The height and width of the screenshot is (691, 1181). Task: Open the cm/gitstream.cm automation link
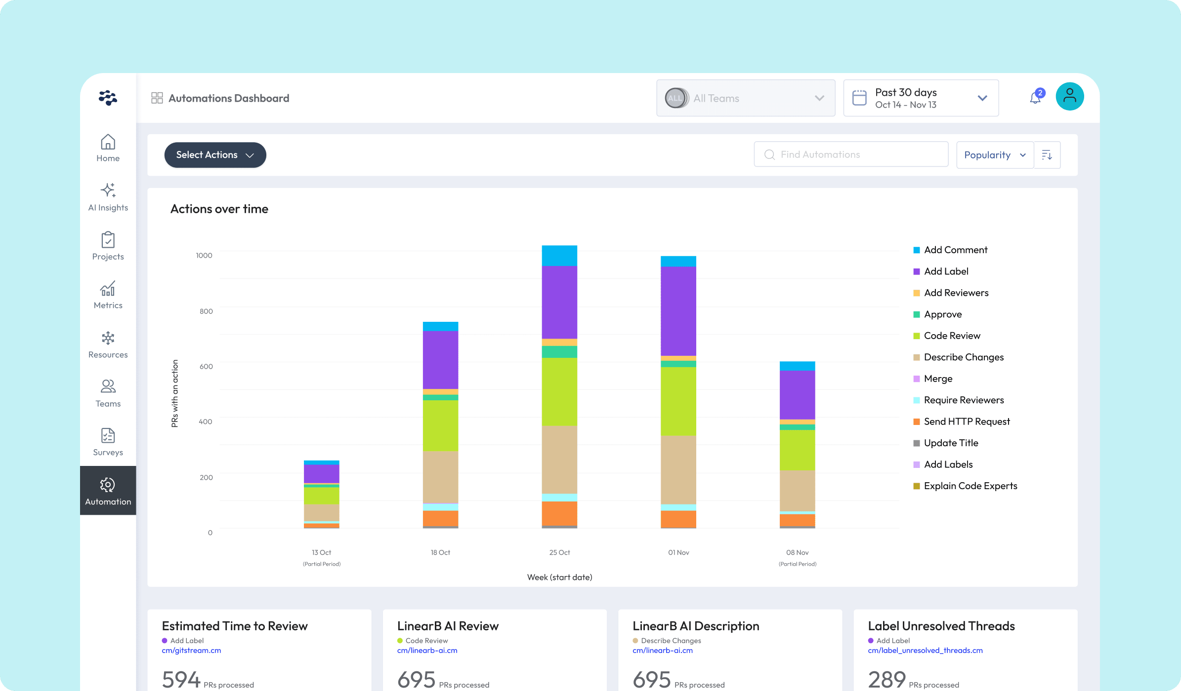tap(191, 650)
